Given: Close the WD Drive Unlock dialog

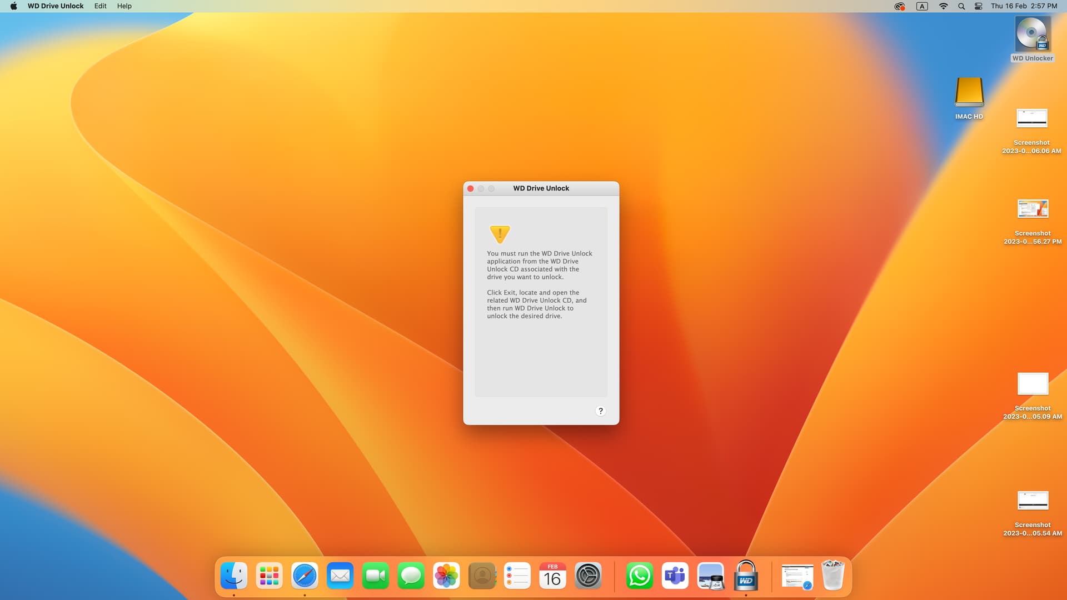Looking at the screenshot, I should 471,189.
